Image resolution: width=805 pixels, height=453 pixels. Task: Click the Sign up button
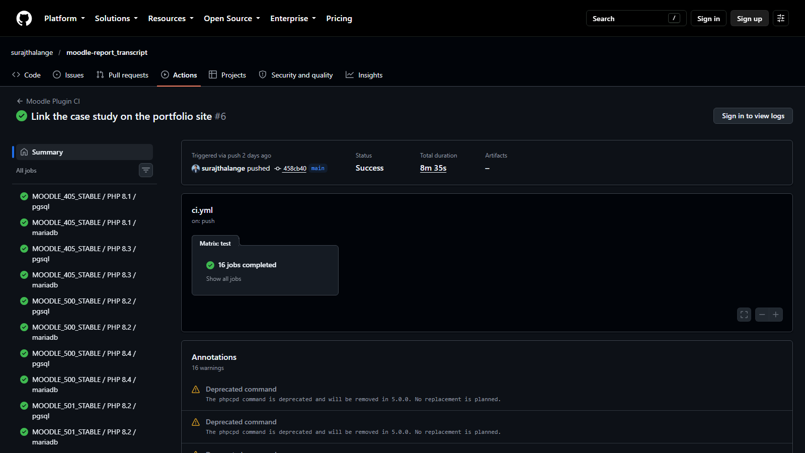click(750, 19)
